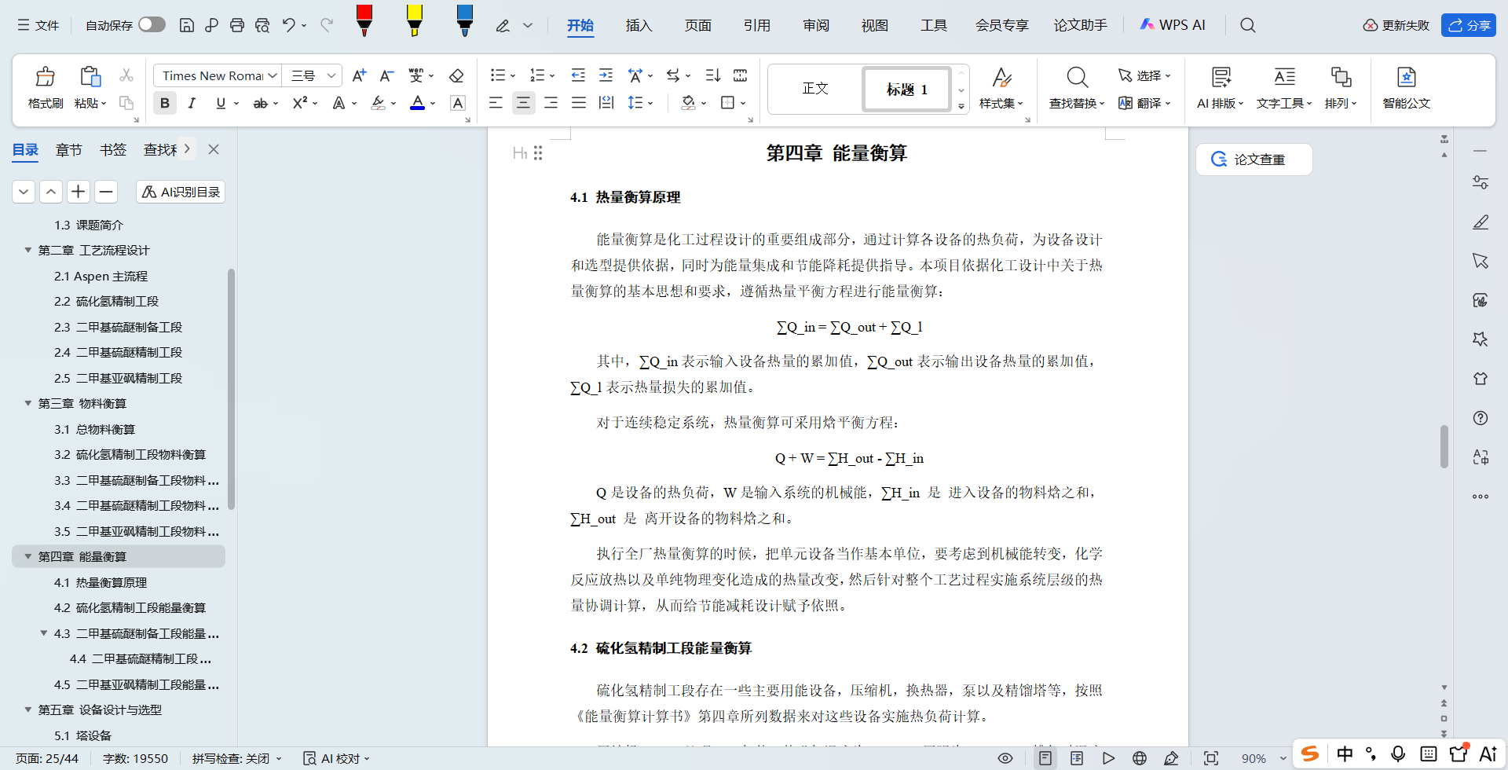Click increase font size icon
This screenshot has width=1508, height=770.
359,75
